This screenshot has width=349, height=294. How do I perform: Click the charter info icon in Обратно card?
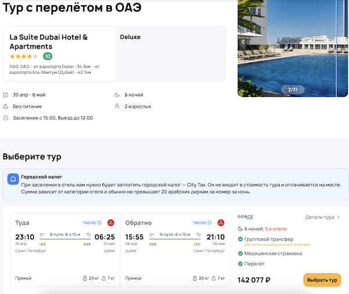point(209,223)
